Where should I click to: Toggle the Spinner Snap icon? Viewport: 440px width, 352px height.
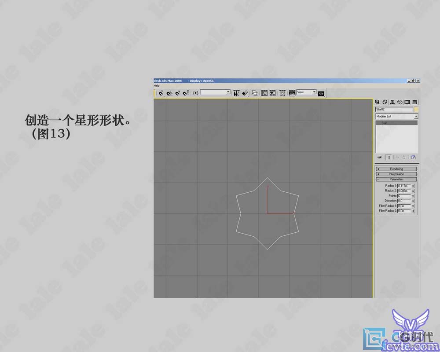click(x=186, y=93)
